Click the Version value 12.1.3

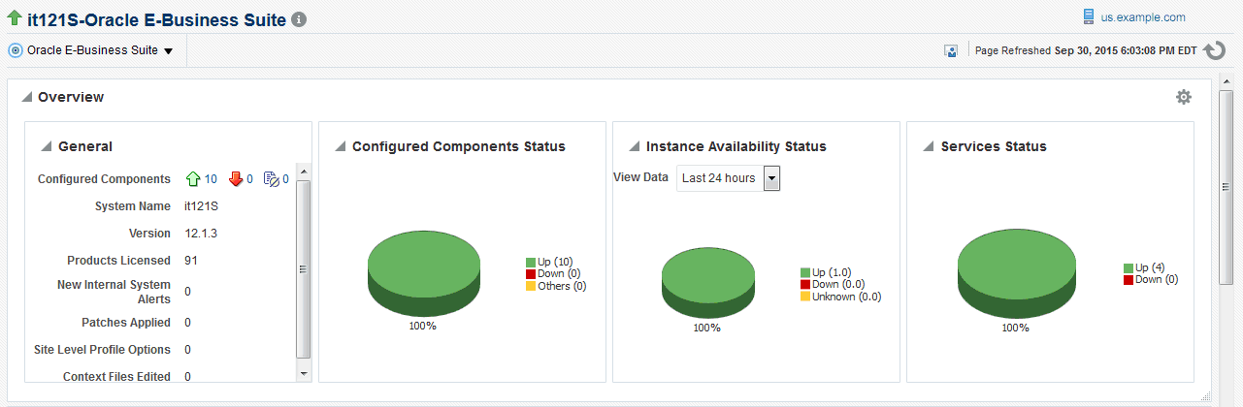202,234
